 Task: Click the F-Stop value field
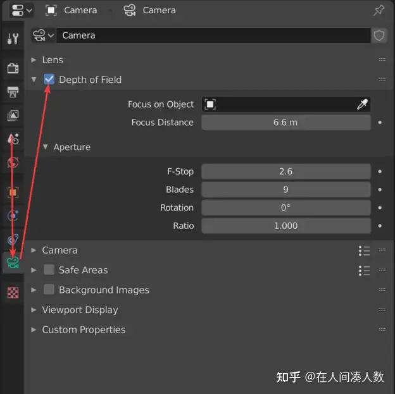286,171
